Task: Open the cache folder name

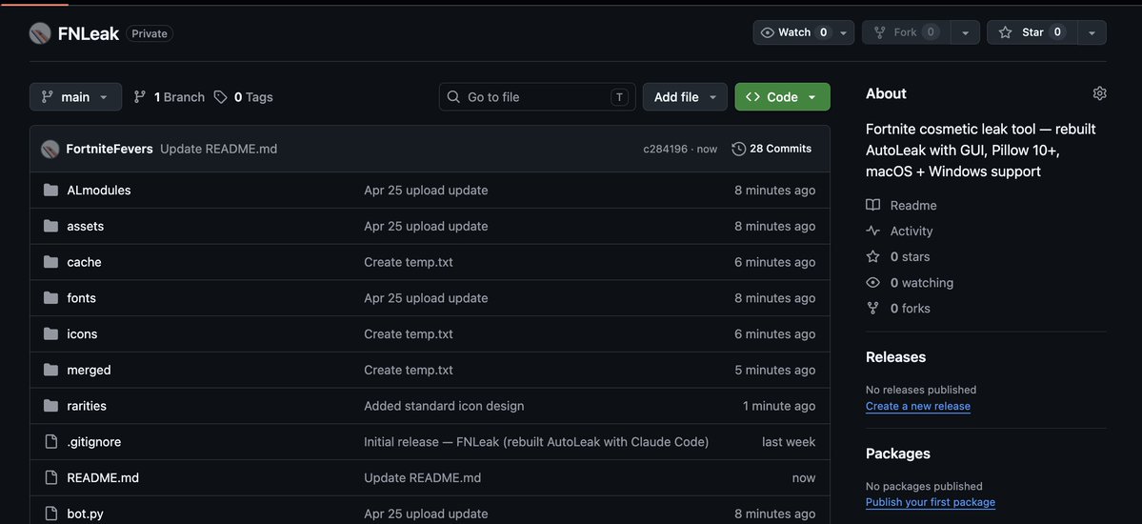Action: click(85, 262)
